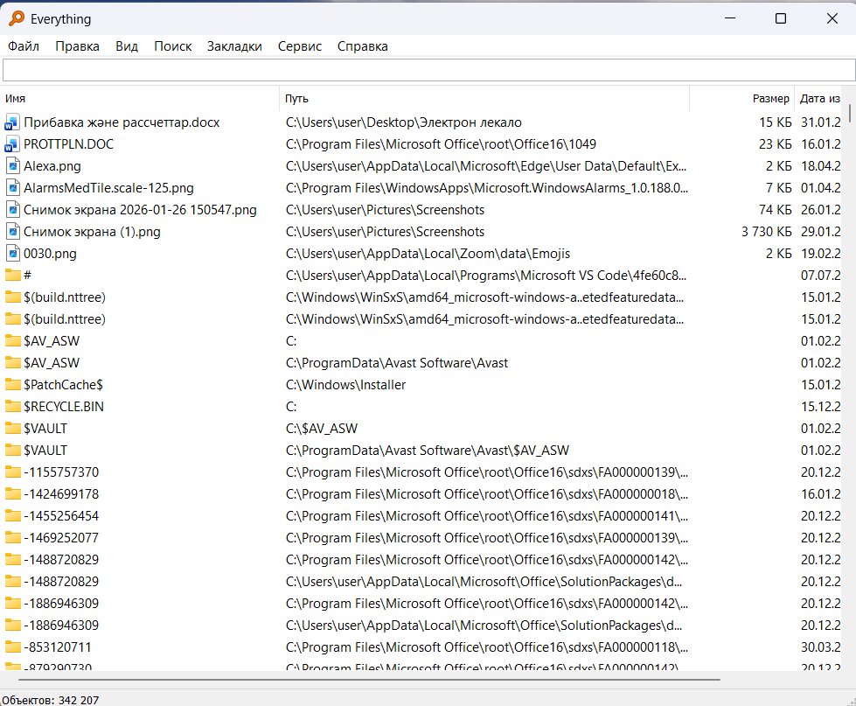Click the Everything app icon in title bar
Viewport: 856px width, 706px height.
coord(17,18)
